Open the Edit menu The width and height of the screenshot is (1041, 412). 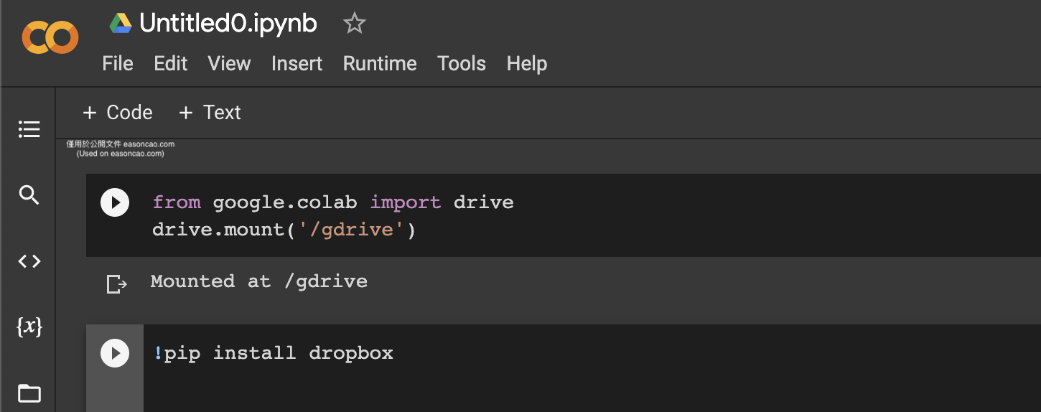coord(170,64)
